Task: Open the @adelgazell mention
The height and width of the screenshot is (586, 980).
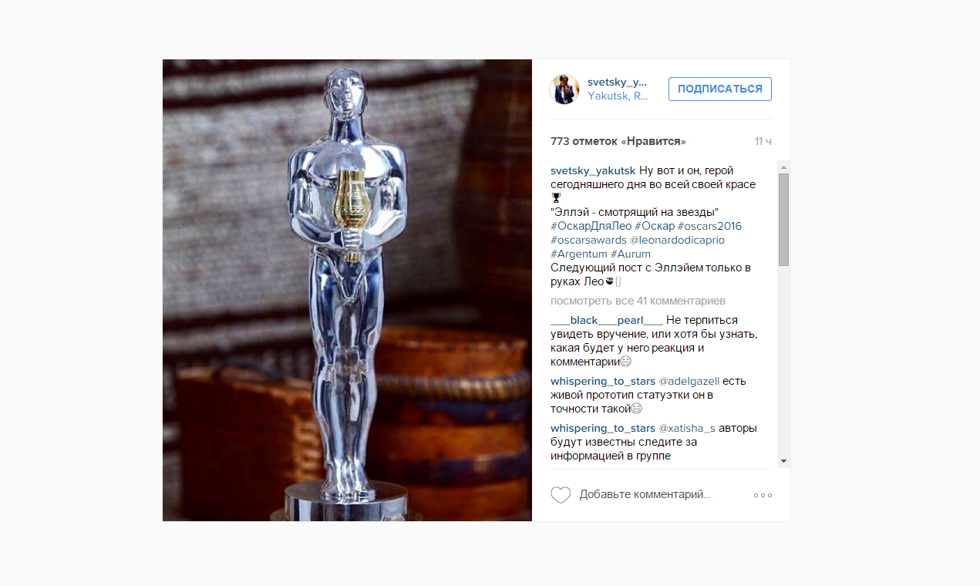Action: point(689,381)
